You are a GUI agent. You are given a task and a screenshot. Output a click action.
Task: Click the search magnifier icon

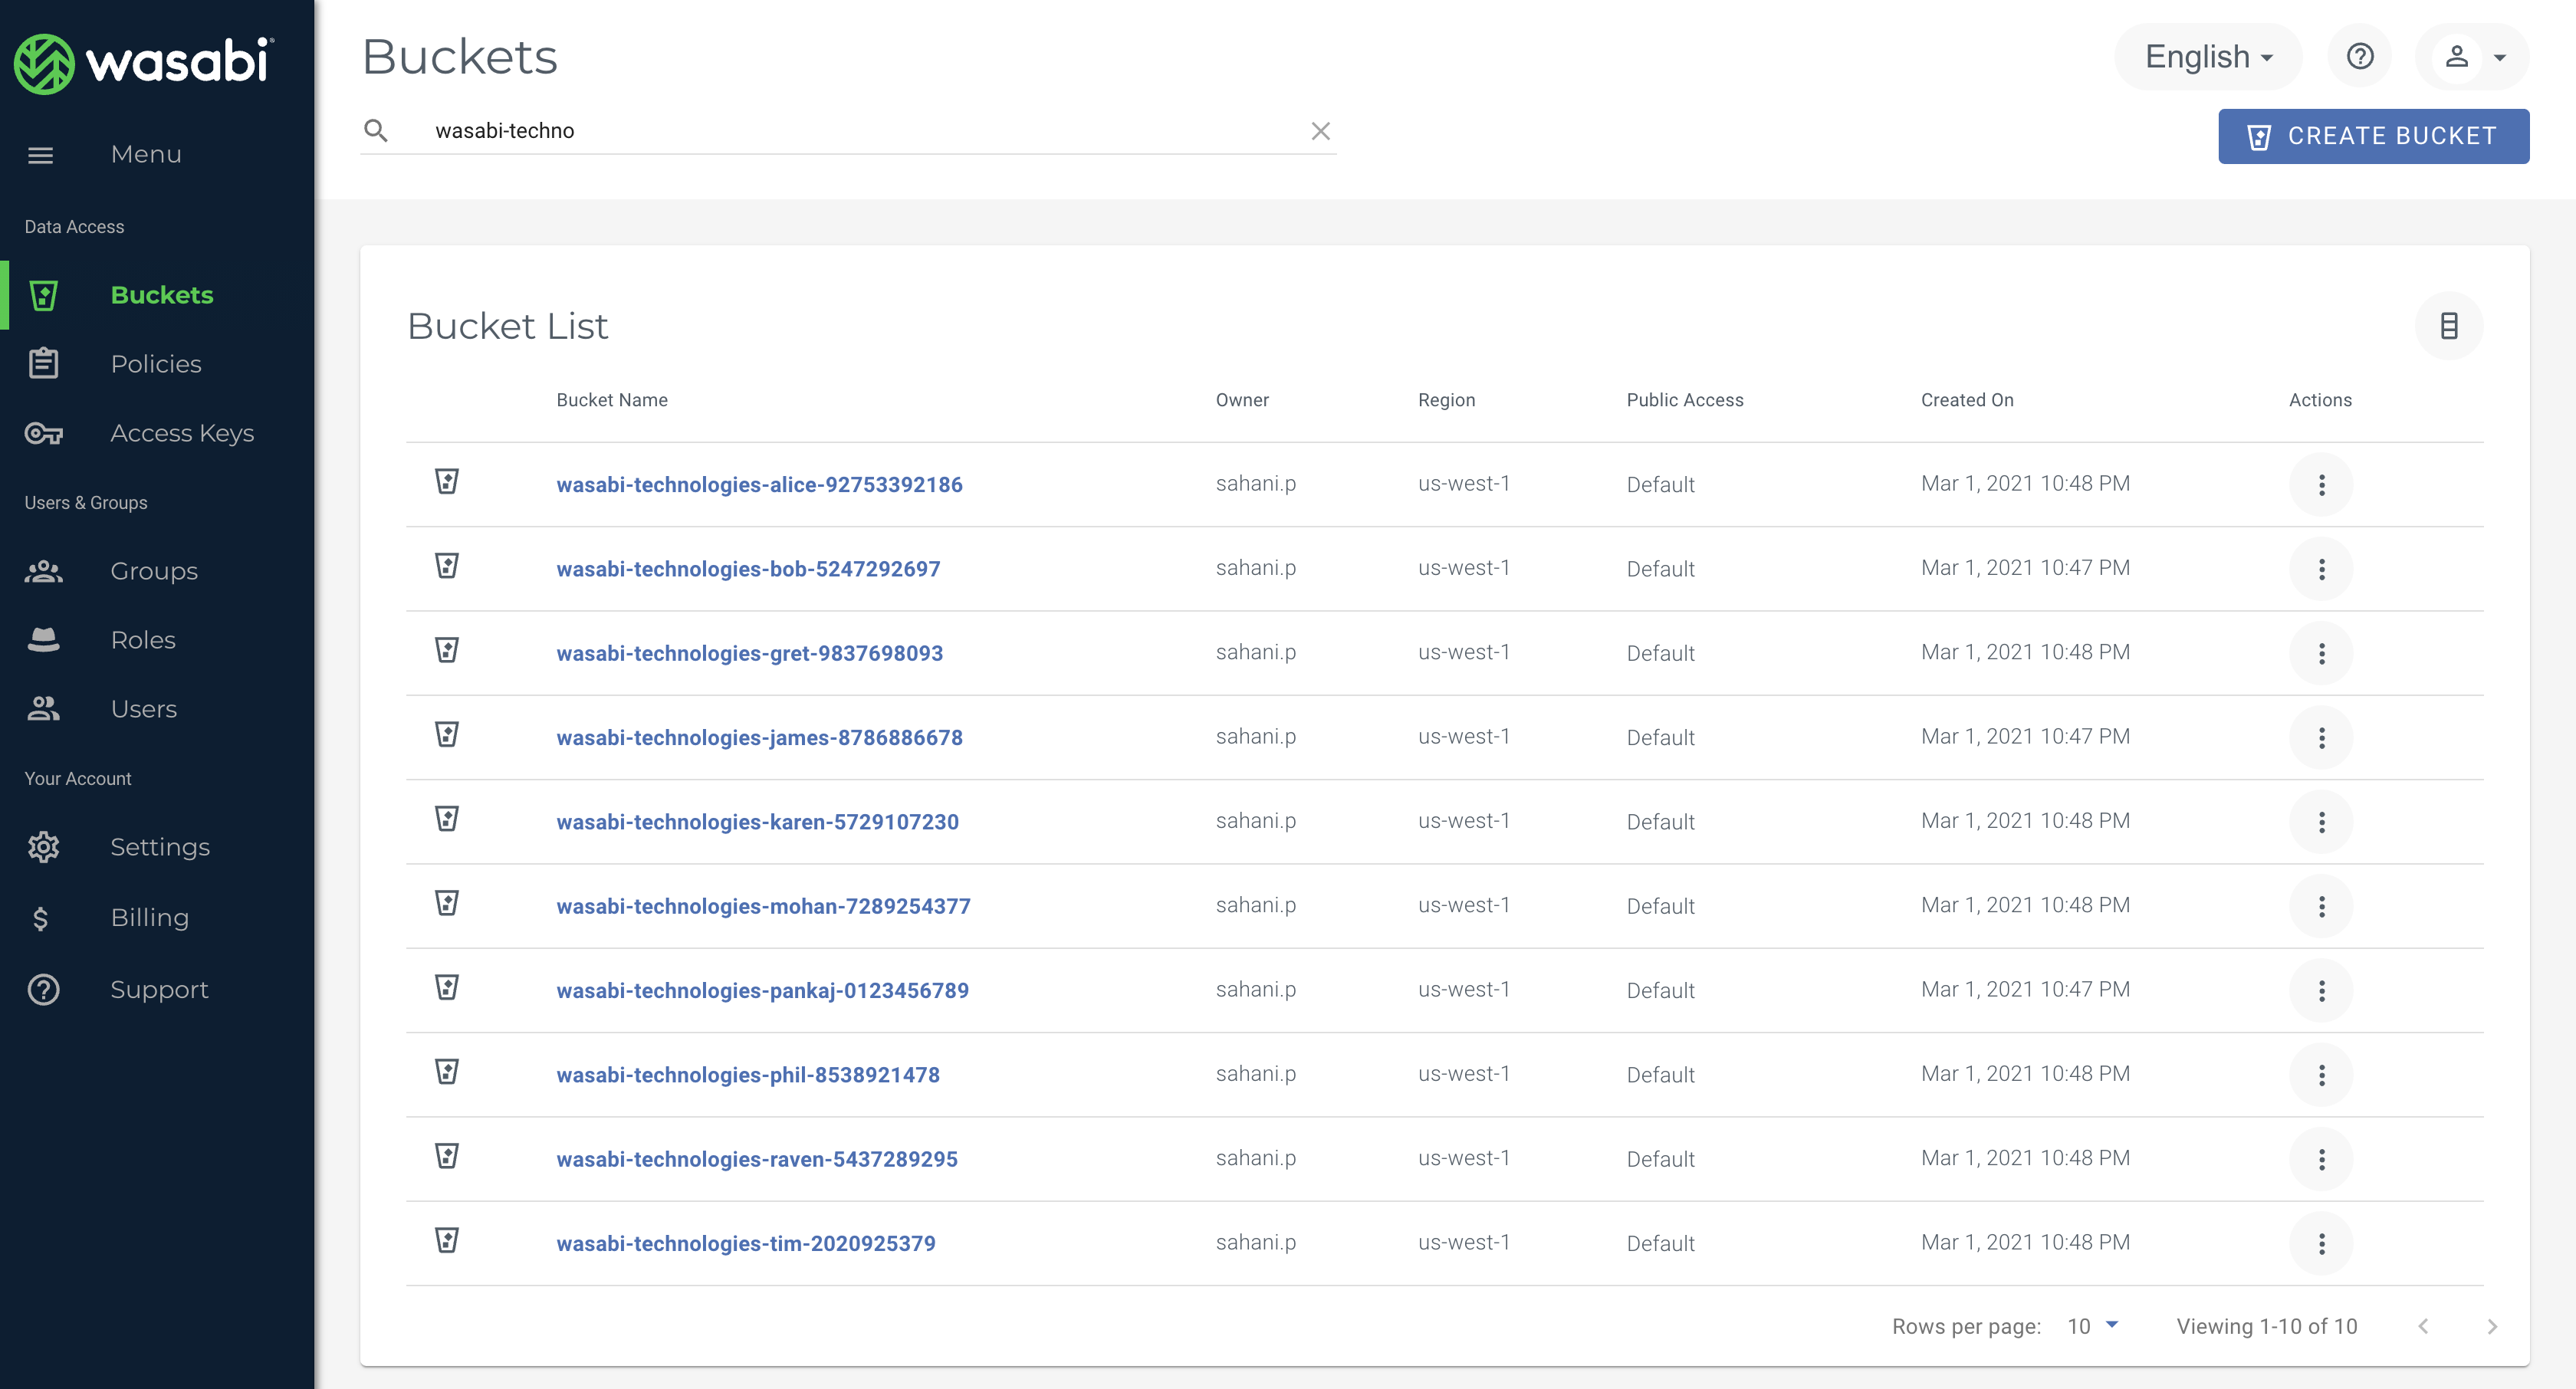(x=376, y=131)
